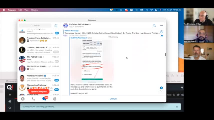Click the Telegram chat search field

tap(35, 25)
